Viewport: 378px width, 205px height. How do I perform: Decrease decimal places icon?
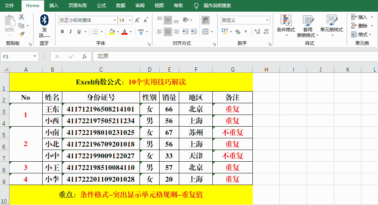coord(266,32)
